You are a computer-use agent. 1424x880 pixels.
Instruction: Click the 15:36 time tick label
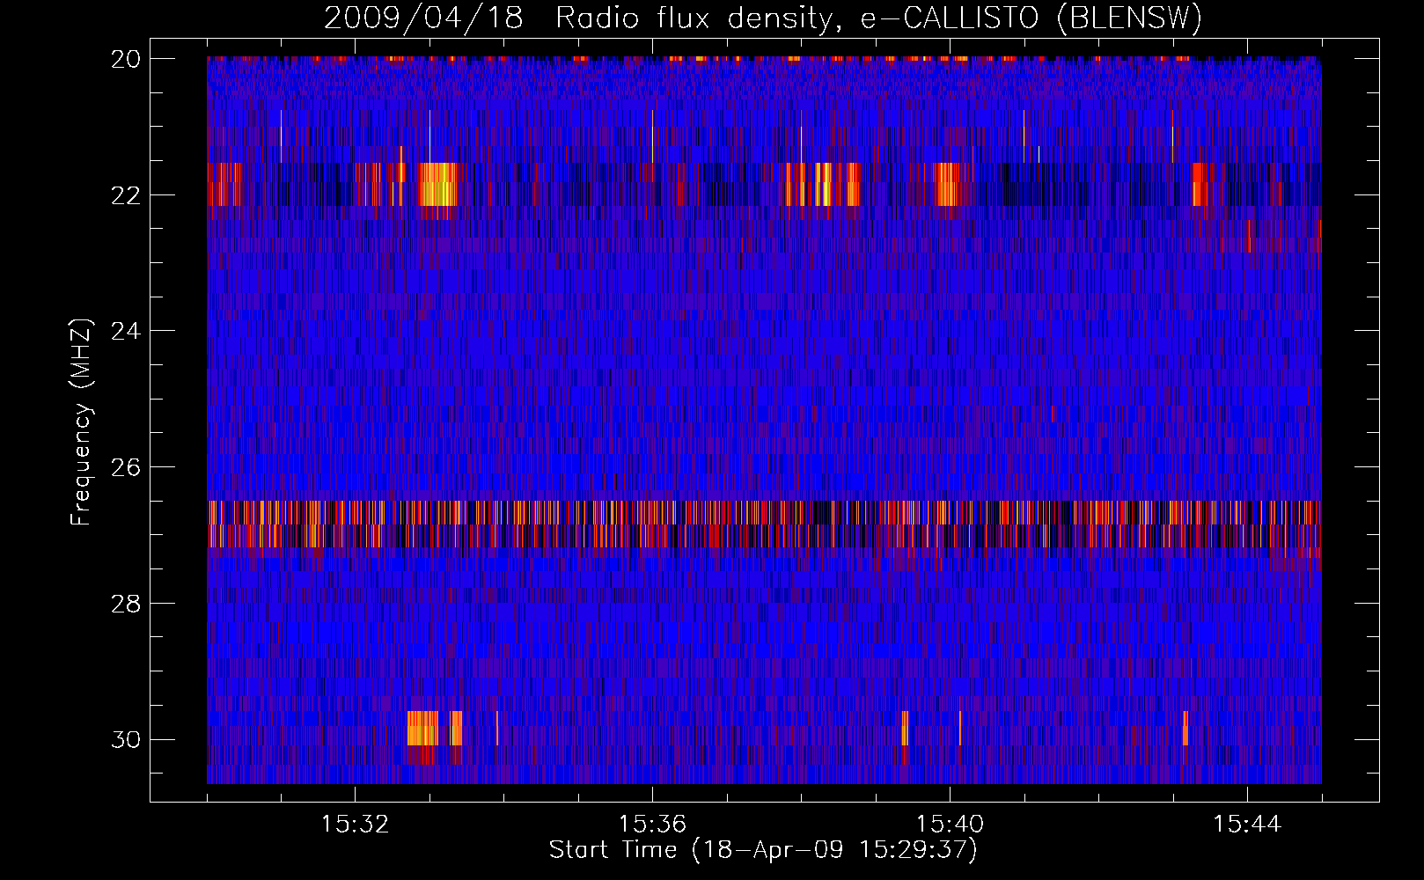pyautogui.click(x=652, y=825)
